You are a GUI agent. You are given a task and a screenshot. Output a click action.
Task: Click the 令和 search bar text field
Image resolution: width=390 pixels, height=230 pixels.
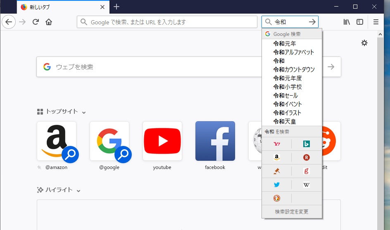tap(290, 22)
